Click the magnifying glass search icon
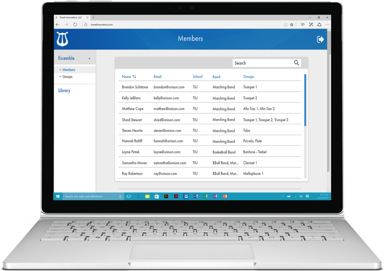 pos(296,63)
